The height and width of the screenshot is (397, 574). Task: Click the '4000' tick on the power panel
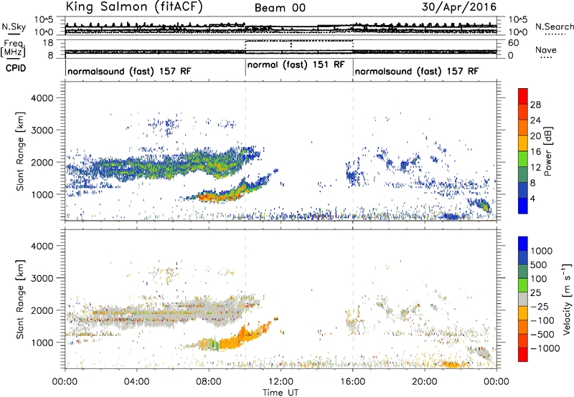click(x=42, y=98)
